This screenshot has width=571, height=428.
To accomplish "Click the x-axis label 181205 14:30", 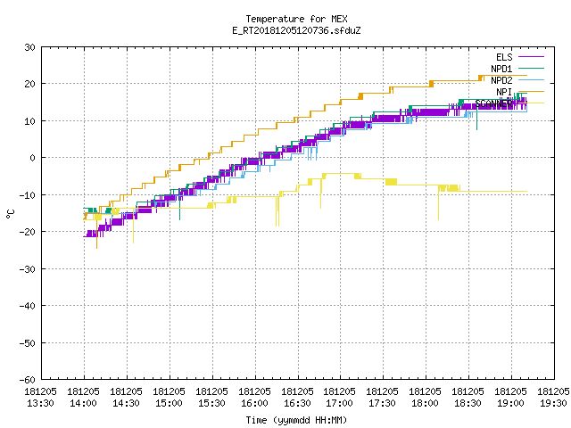I will click(127, 397).
